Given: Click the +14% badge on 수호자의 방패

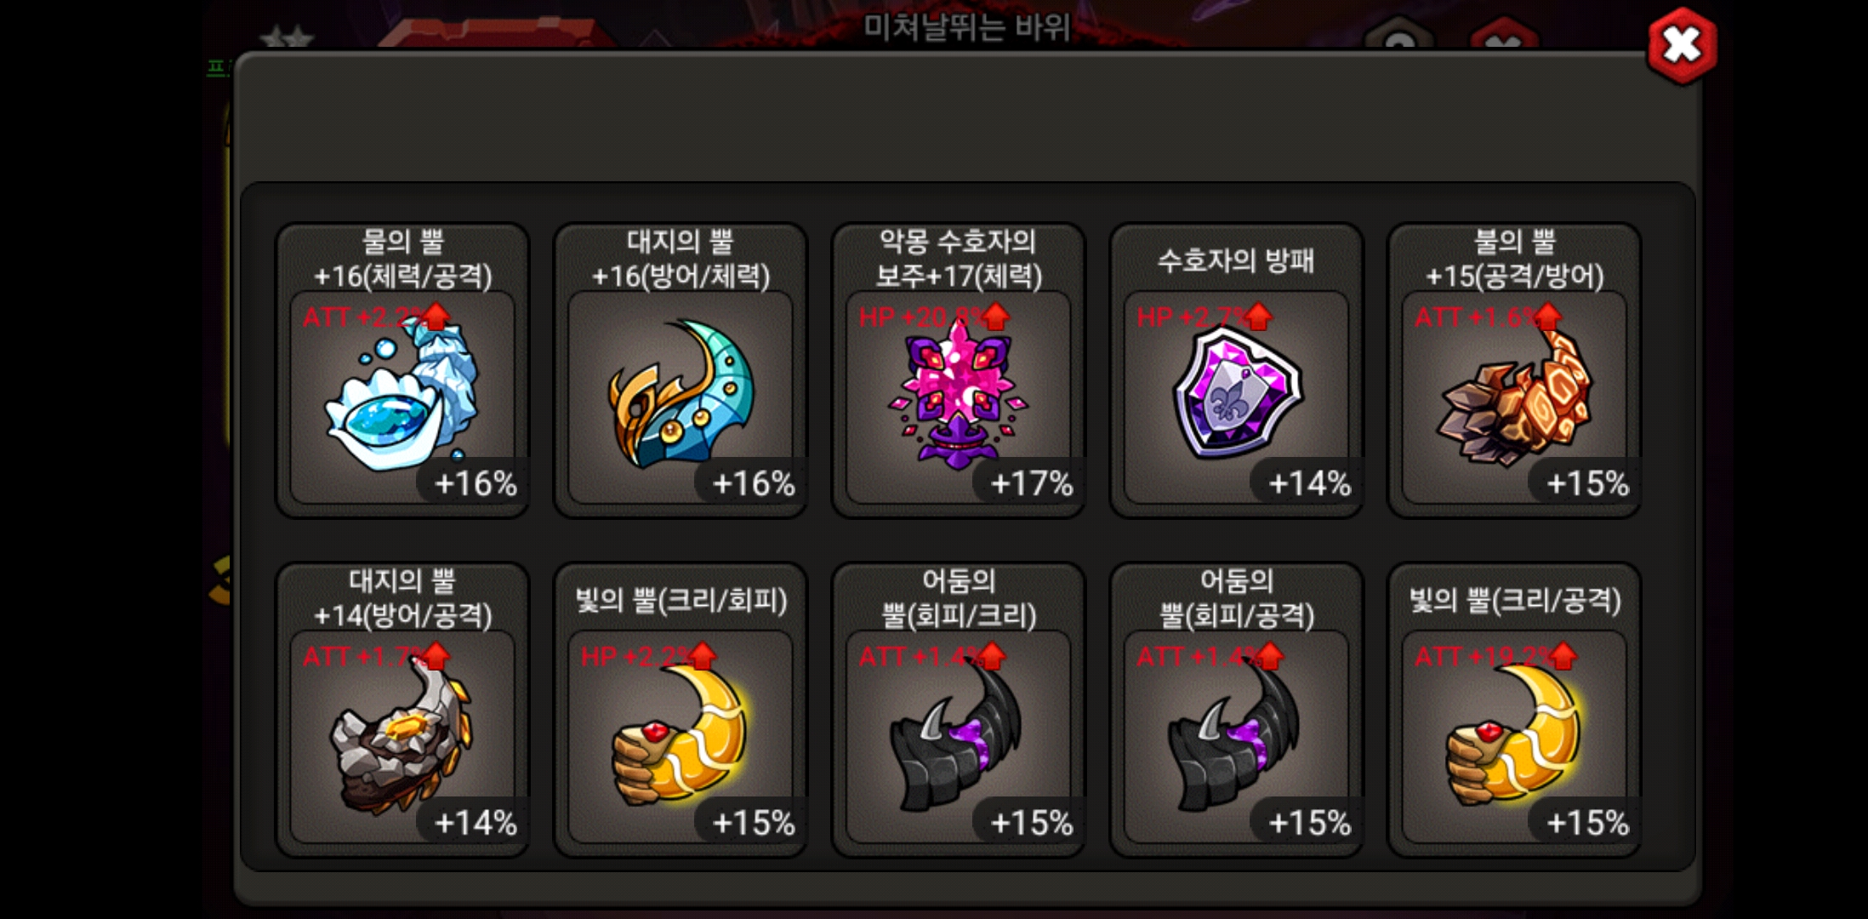Looking at the screenshot, I should pos(1309,483).
